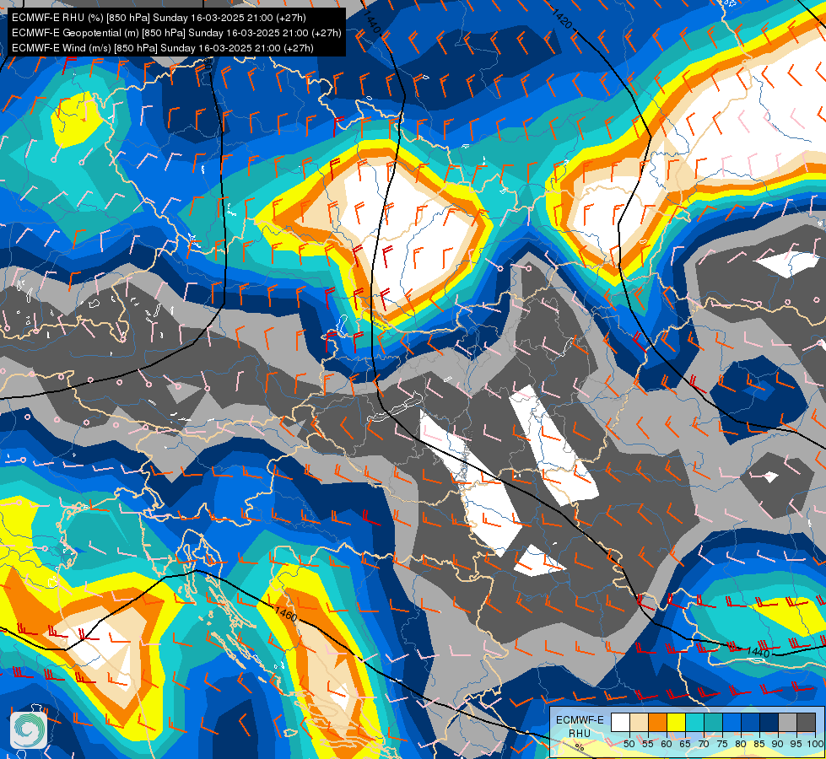Click the legend tick value 95

796,744
